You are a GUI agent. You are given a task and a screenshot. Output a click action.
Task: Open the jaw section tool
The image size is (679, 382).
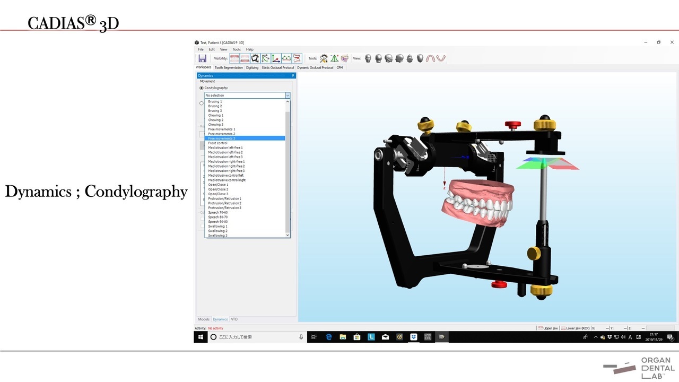(345, 58)
